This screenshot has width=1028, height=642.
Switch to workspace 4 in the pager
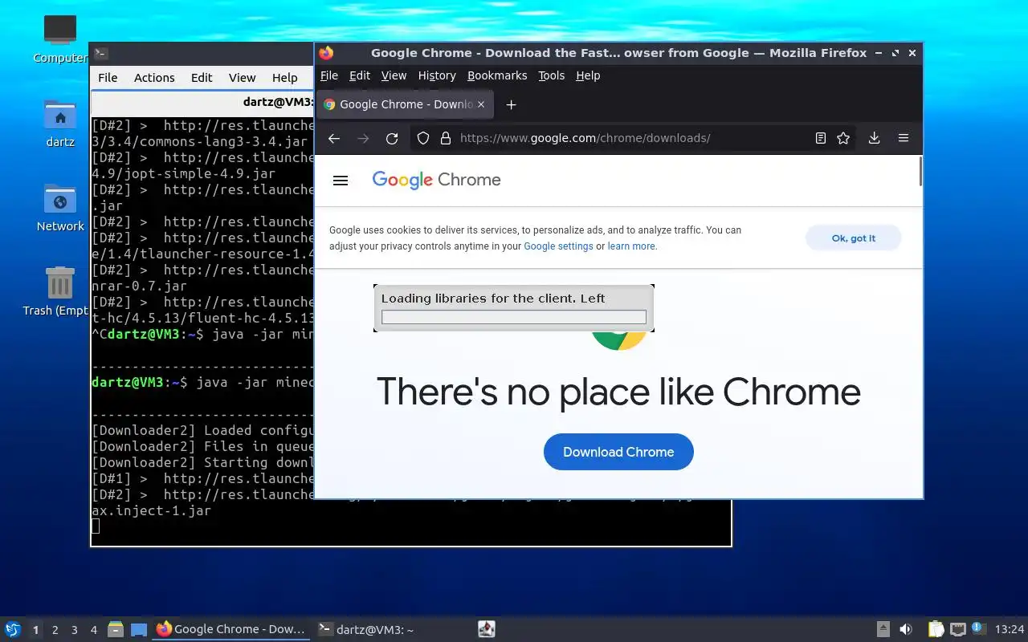tap(93, 630)
